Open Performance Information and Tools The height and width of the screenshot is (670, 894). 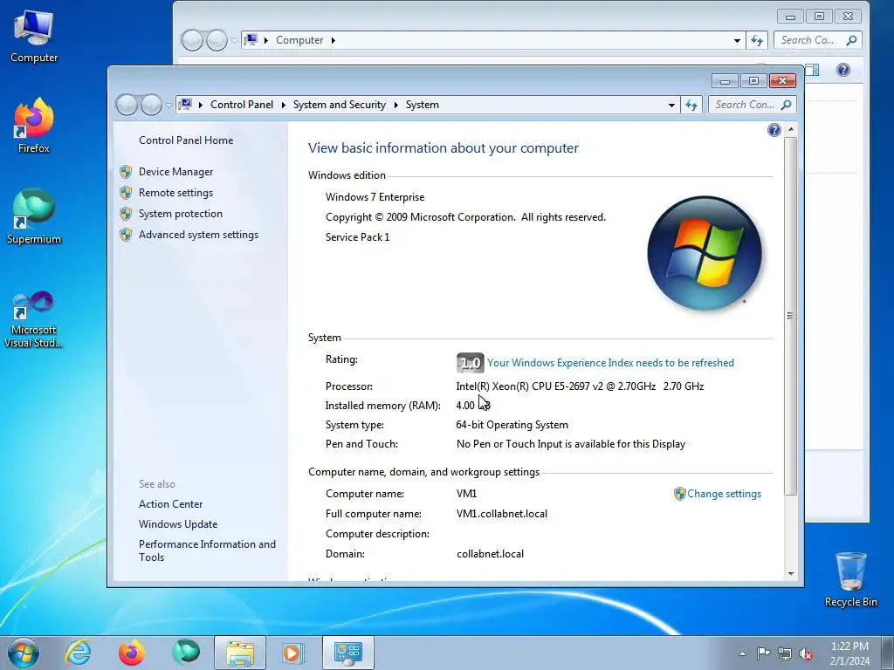207,551
